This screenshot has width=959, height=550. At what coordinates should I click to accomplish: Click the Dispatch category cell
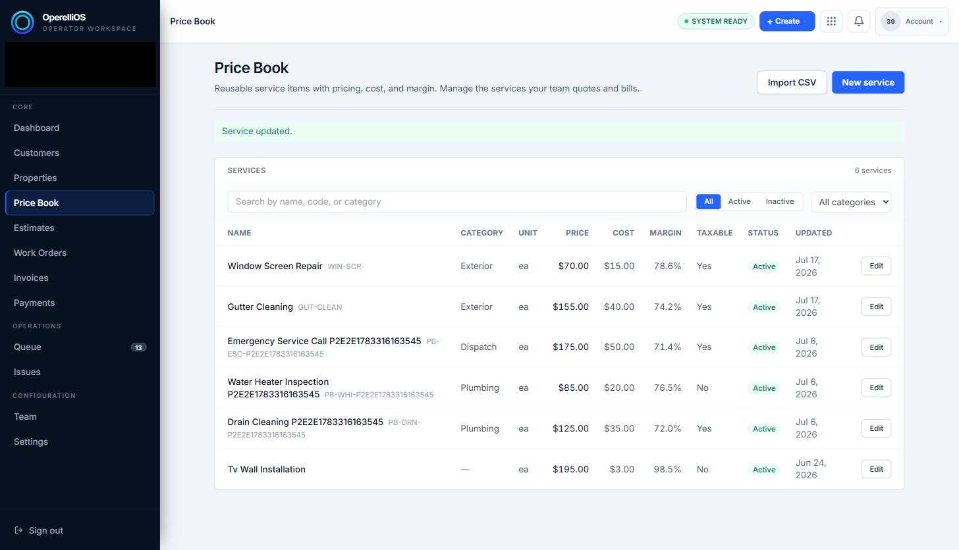[x=479, y=347]
